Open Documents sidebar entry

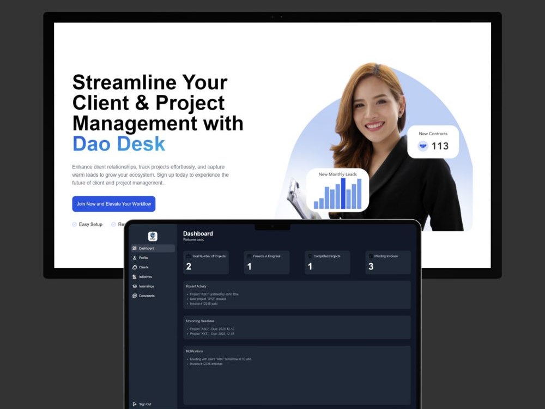pyautogui.click(x=153, y=296)
